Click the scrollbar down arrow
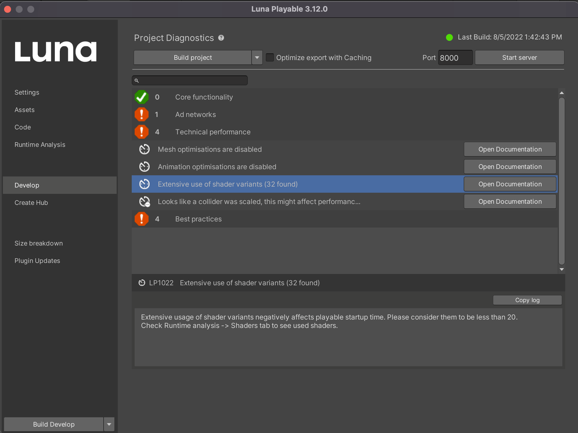 [x=562, y=269]
